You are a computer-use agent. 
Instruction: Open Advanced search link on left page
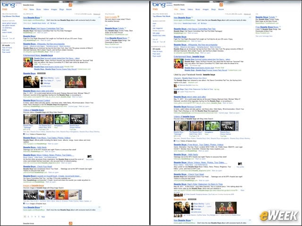(x=97, y=14)
